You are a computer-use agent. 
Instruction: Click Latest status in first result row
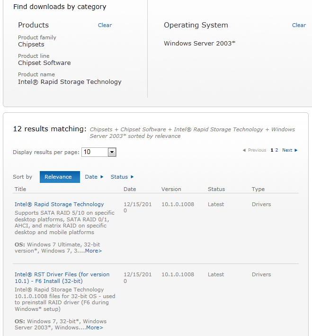[x=216, y=204]
